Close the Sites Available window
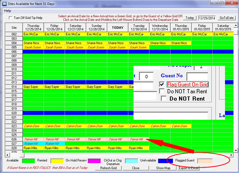Image resolution: width=239 pixels, height=173 pixels. [231, 2]
